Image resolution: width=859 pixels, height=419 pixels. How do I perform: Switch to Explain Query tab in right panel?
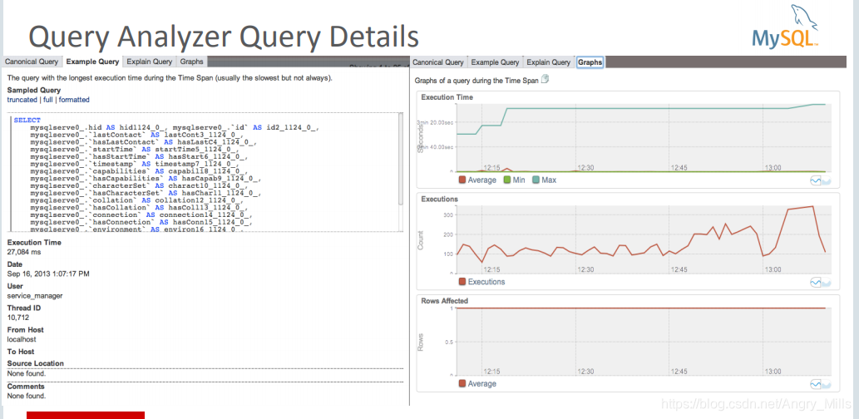549,62
